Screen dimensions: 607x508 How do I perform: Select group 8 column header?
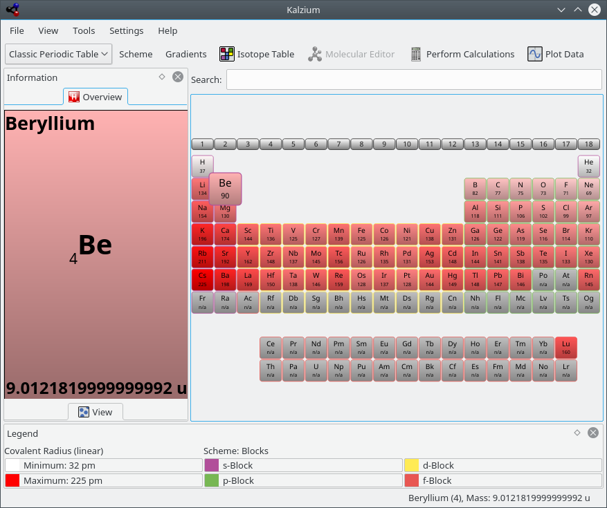(361, 144)
